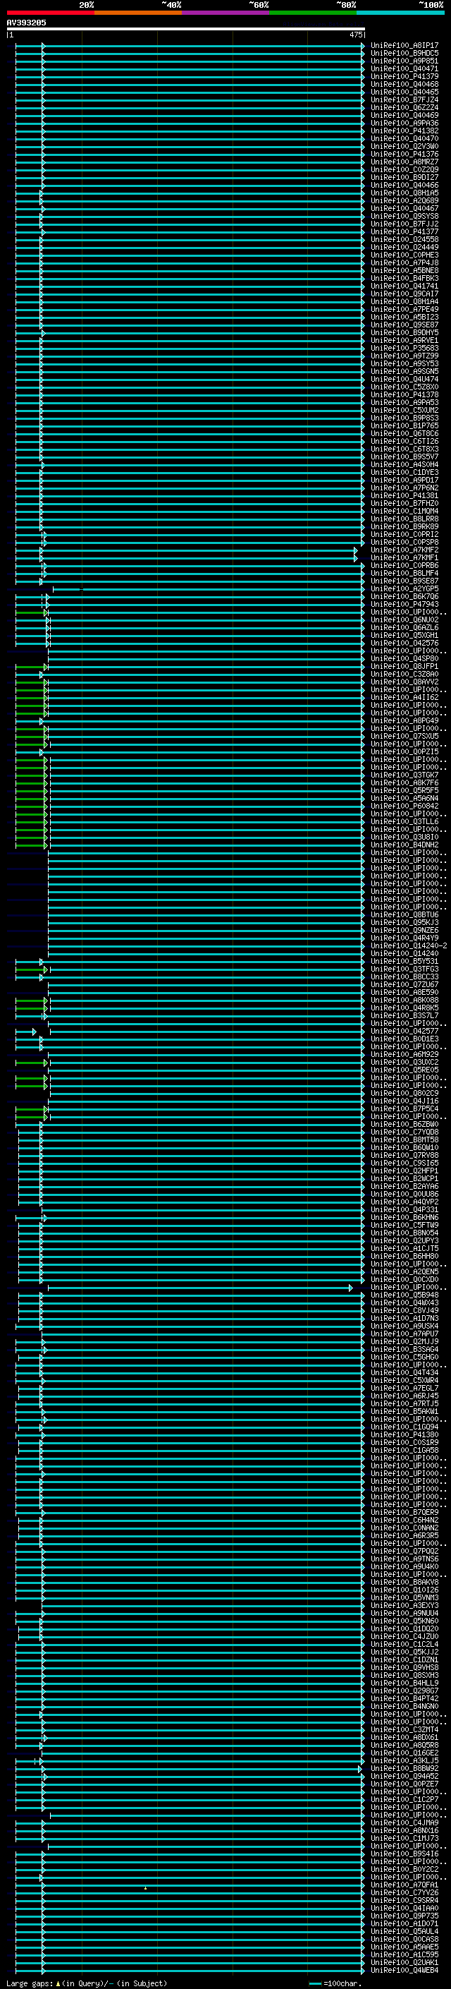The height and width of the screenshot is (1989, 451).
Task: Click the white query sequence bar
Action: (x=186, y=30)
